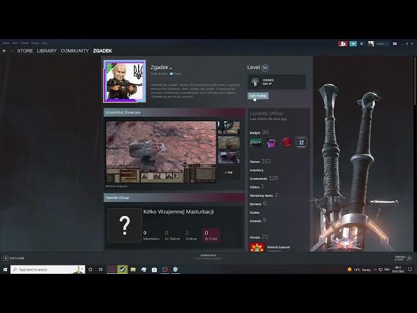Viewport: 417px width, 313px height.
Task: Open the account name dropdown in top bar
Action: [382, 44]
